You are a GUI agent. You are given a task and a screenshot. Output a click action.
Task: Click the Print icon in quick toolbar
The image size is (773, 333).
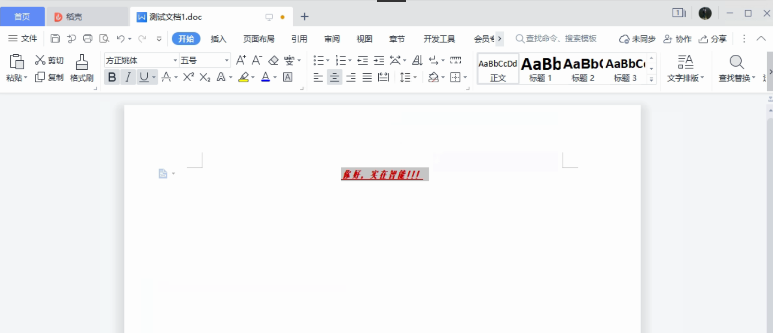(x=88, y=38)
